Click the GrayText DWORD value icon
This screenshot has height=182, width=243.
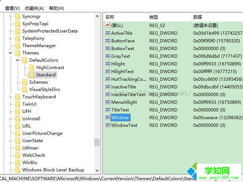[x=108, y=56]
